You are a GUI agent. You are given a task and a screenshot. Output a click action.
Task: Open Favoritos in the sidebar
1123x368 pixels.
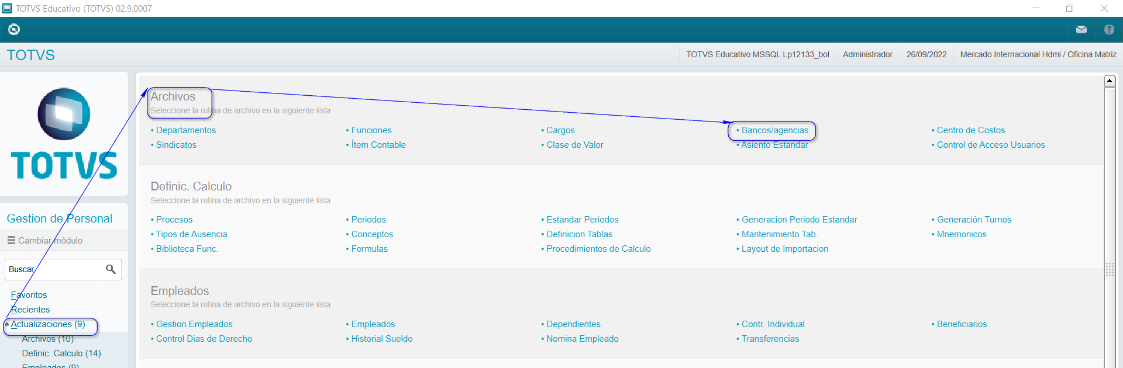pyautogui.click(x=29, y=295)
